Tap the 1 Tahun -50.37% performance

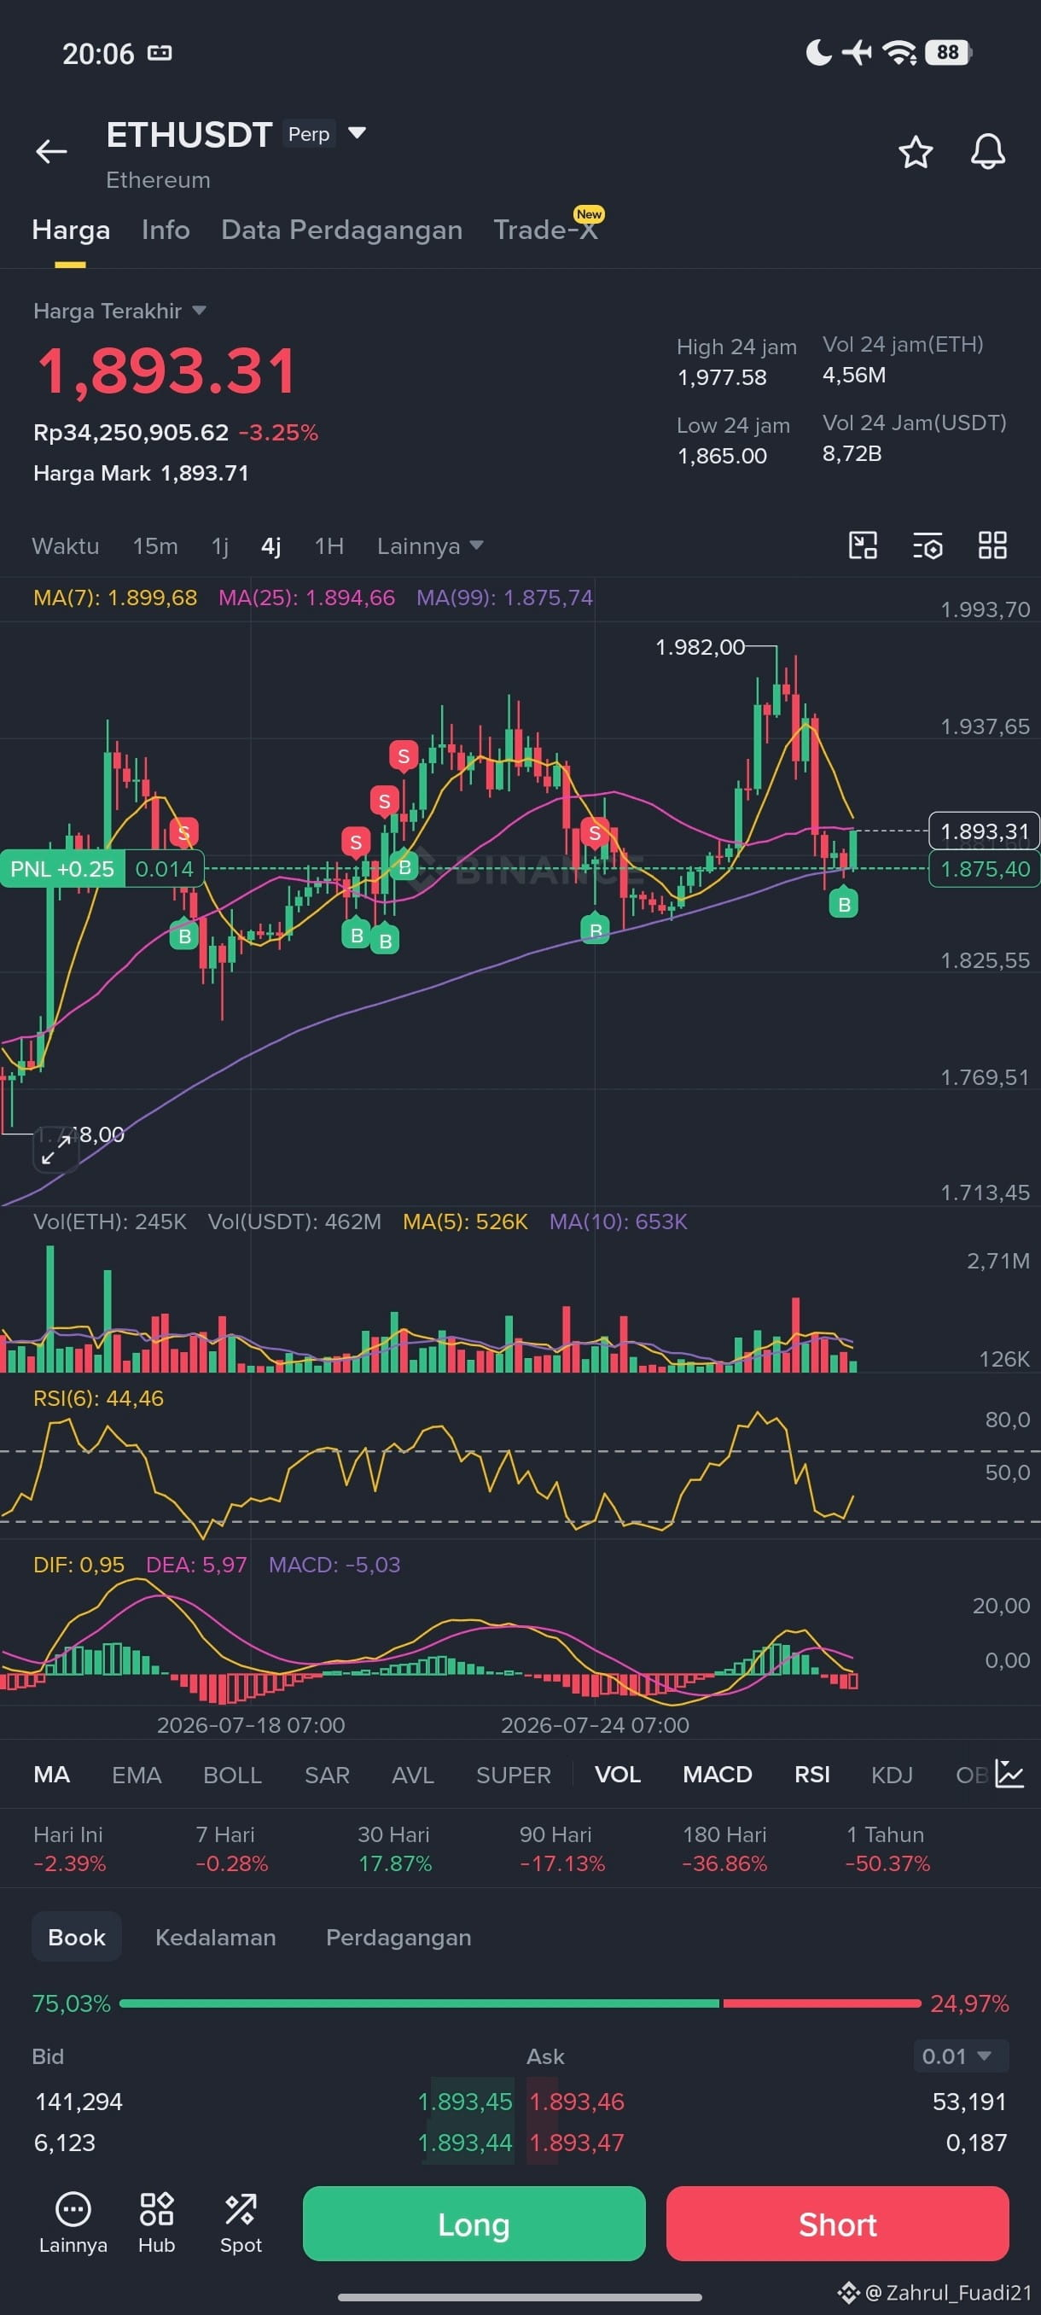coord(887,1849)
